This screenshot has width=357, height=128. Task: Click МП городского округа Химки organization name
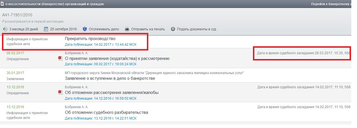click(x=155, y=73)
